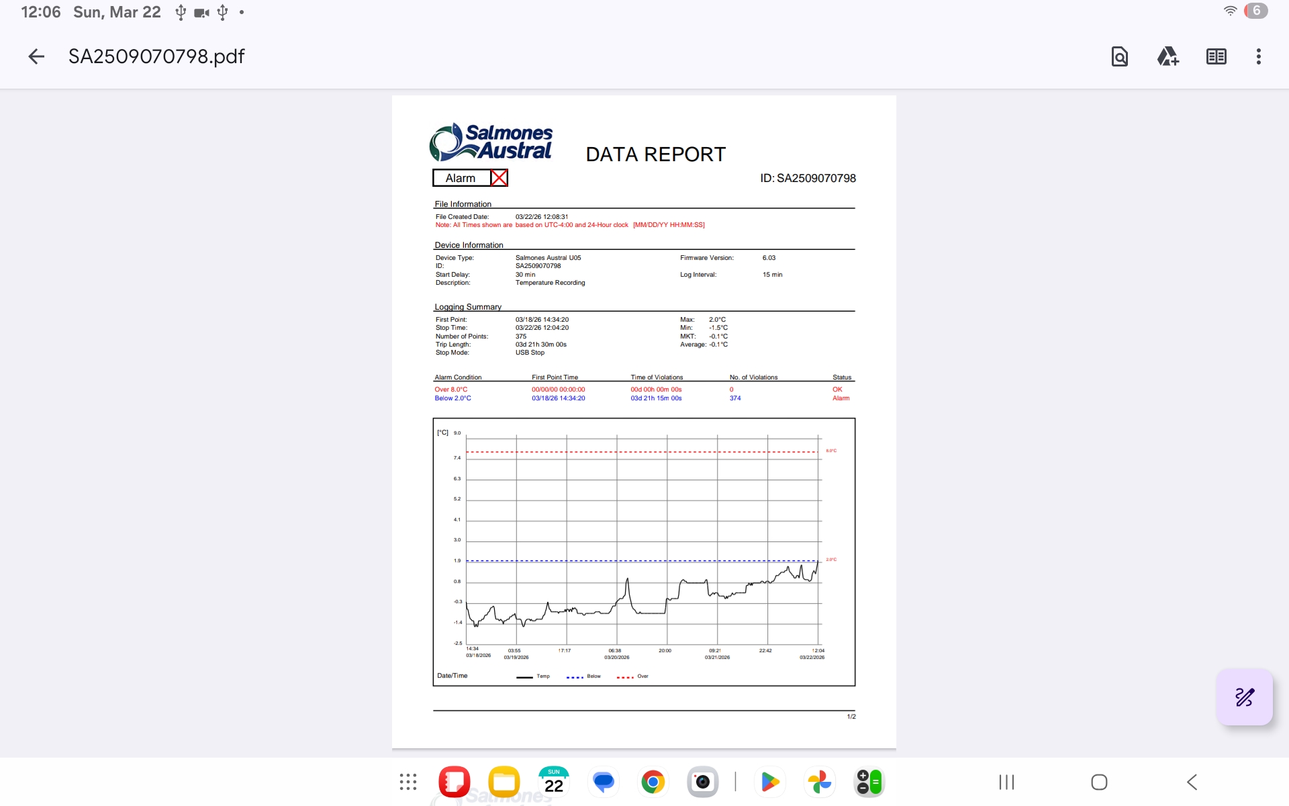Open find in document search icon
Viewport: 1289px width, 806px height.
point(1119,56)
